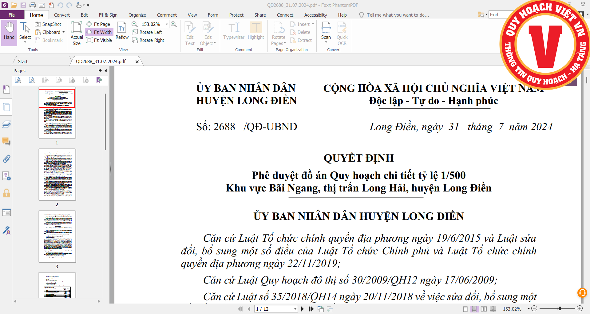Zoom in on page thumbnails
The image size is (590, 314).
click(18, 80)
